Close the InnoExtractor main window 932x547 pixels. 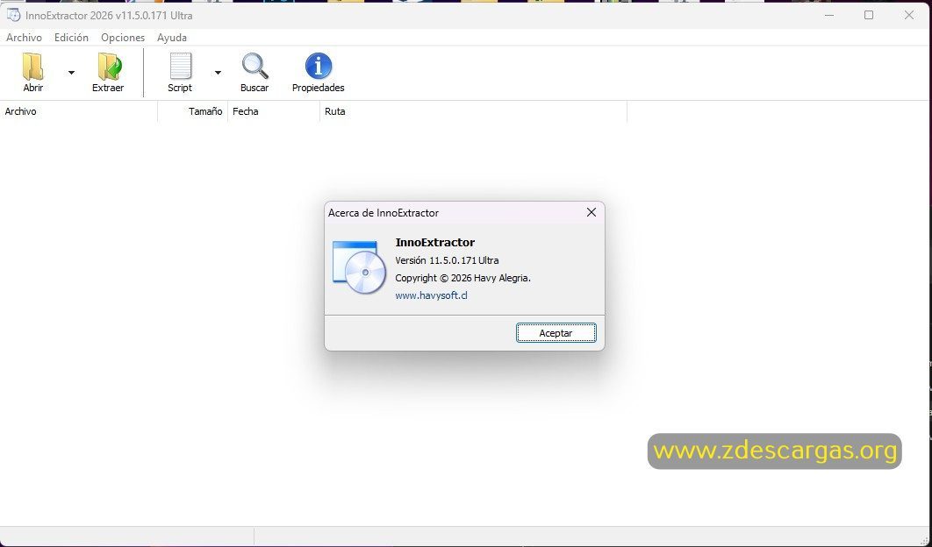click(x=909, y=16)
